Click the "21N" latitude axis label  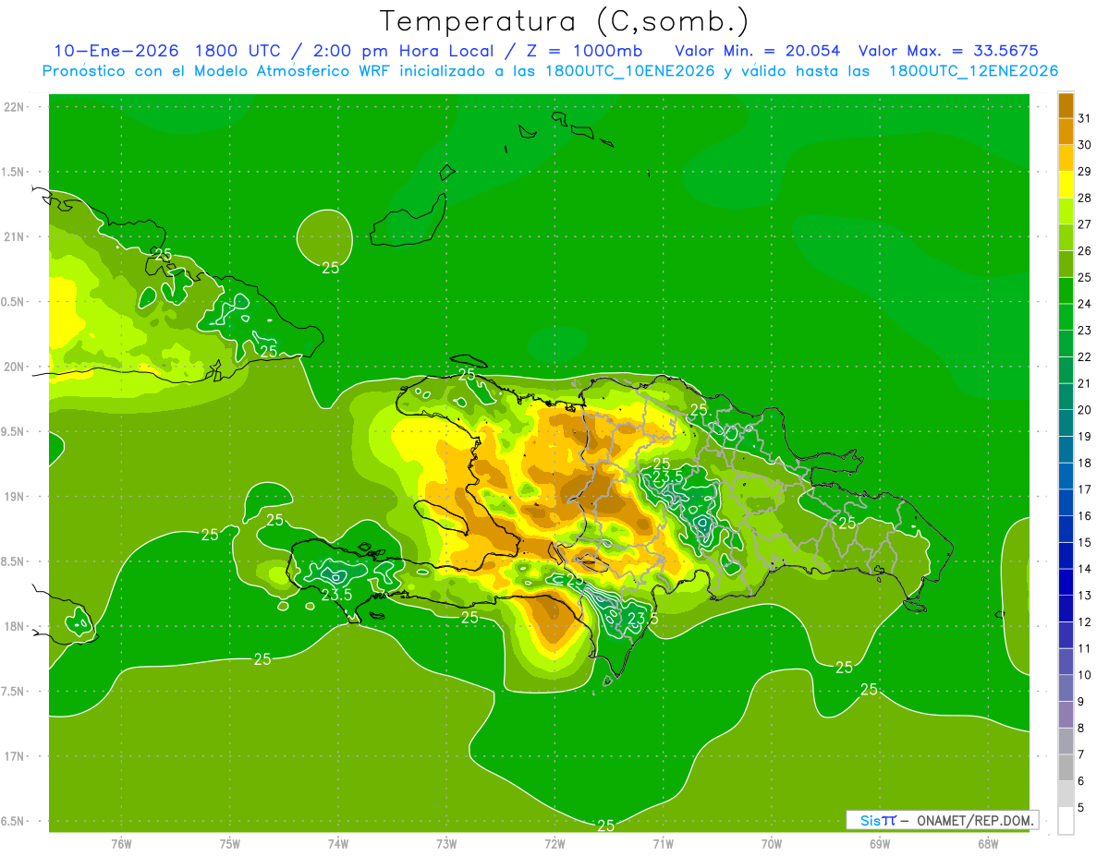coord(15,236)
